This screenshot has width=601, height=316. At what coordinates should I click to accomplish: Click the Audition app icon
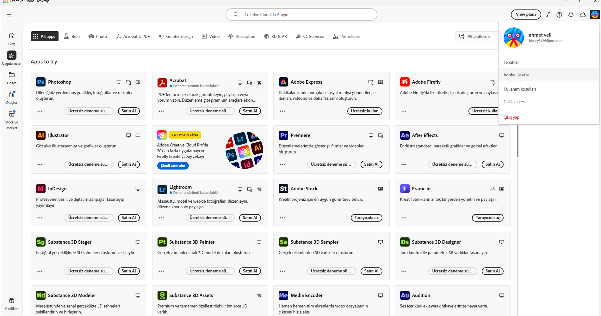pos(405,295)
